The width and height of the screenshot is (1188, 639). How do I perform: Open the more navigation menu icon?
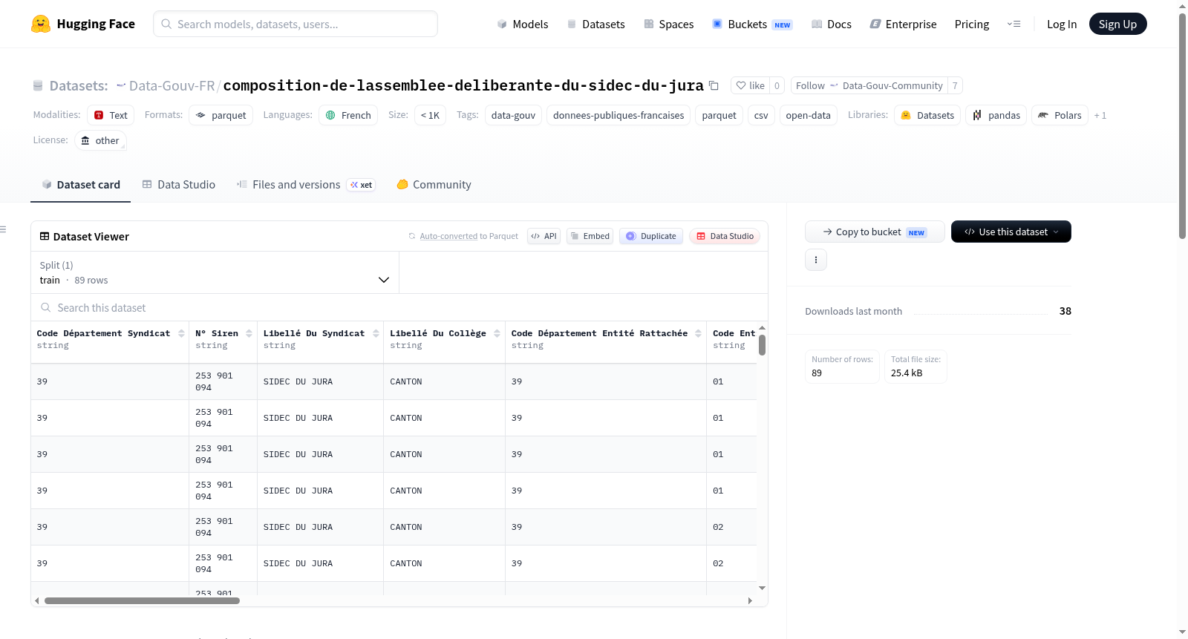(1014, 24)
